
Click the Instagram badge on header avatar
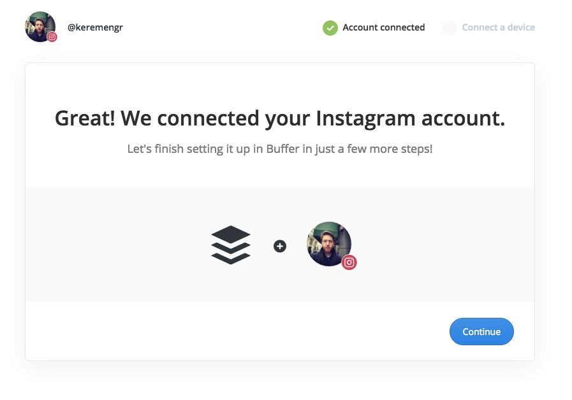52,37
